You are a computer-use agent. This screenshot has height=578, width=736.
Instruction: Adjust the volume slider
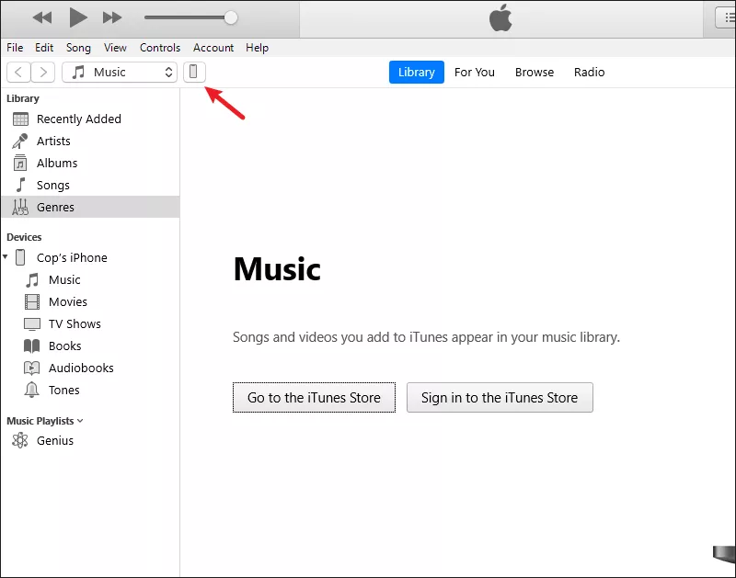(229, 17)
